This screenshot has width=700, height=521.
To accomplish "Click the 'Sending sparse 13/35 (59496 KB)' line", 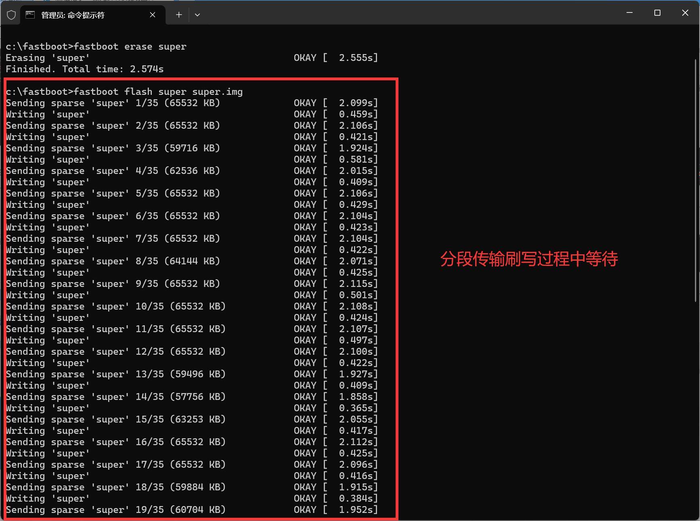I will click(x=116, y=374).
